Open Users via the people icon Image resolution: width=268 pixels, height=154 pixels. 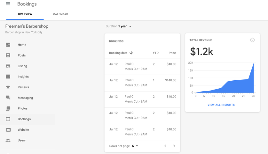[8, 140]
